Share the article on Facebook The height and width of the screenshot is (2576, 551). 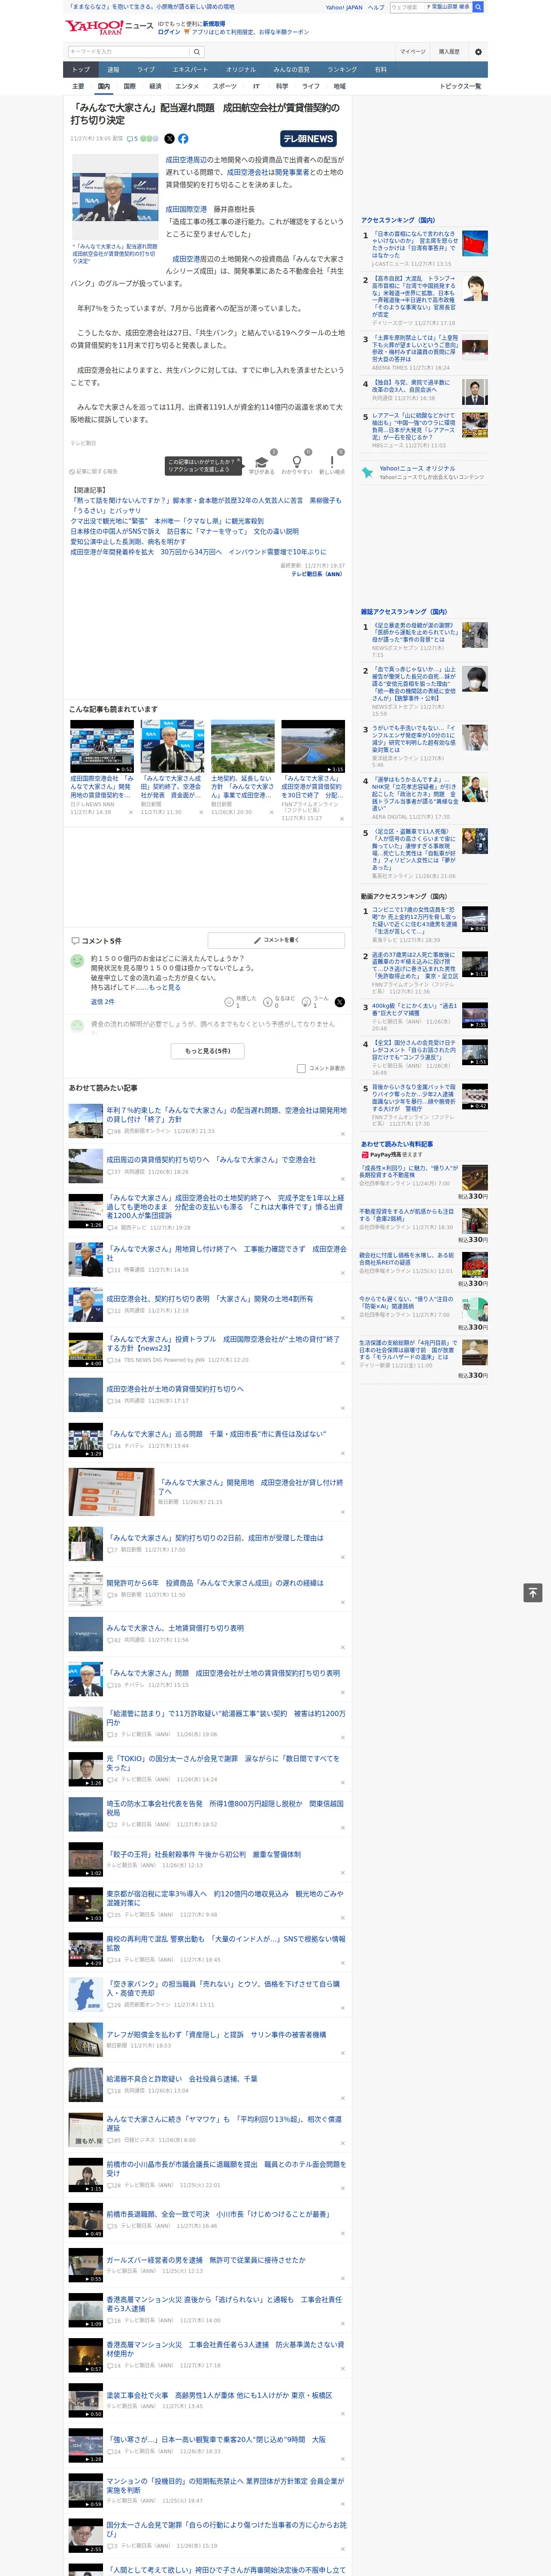tap(183, 139)
